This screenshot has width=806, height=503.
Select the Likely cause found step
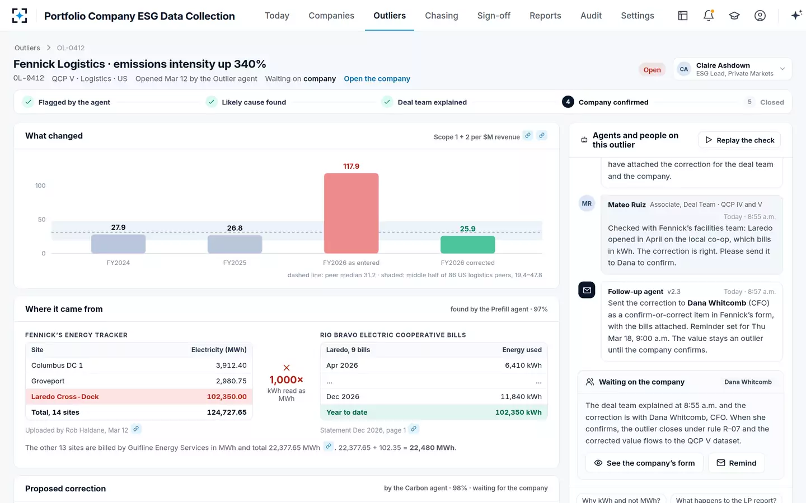click(246, 102)
